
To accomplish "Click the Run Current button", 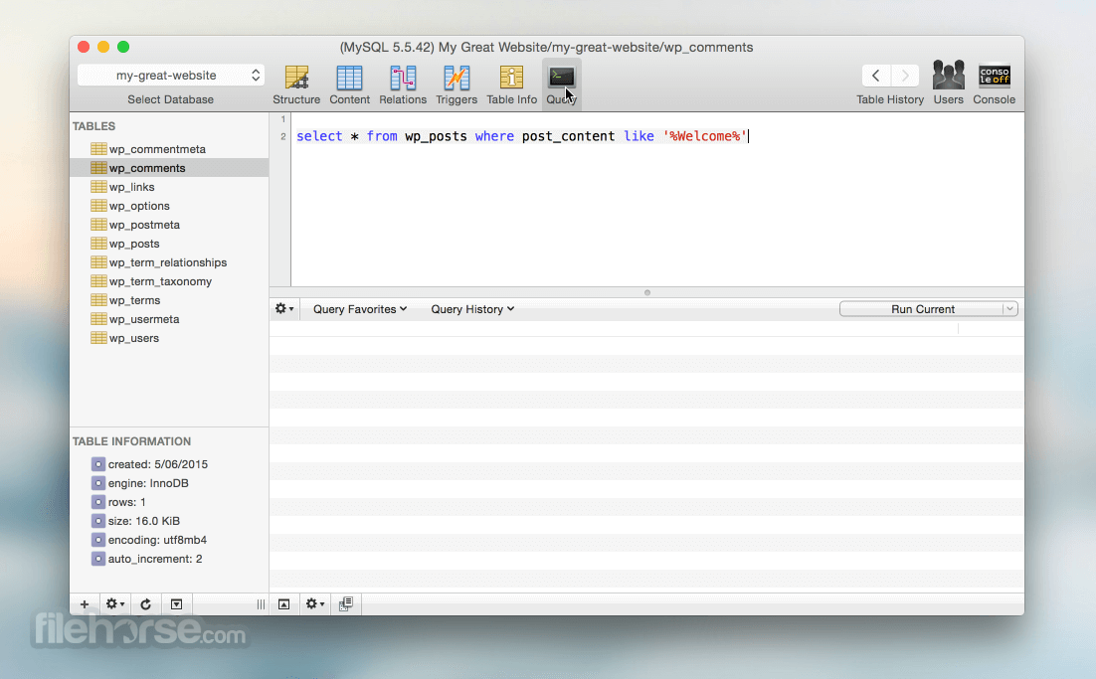I will (922, 309).
